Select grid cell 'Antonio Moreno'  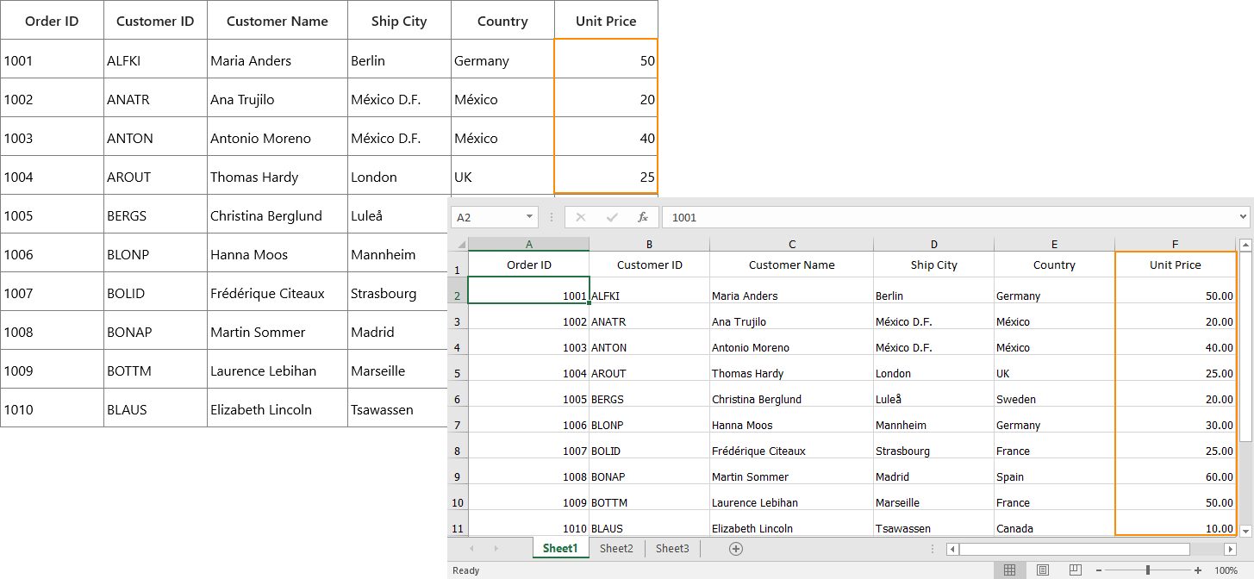[x=278, y=138]
